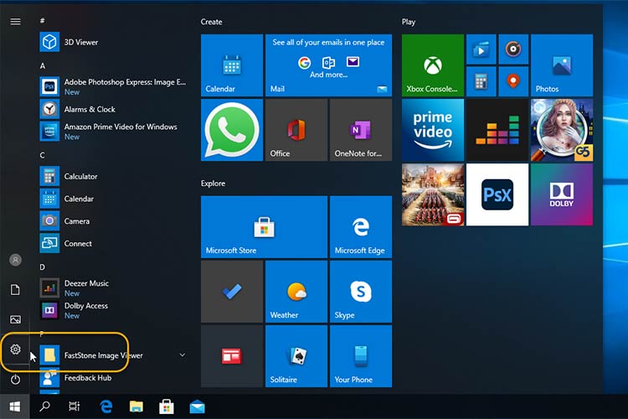Open the Weather tile
The width and height of the screenshot is (628, 419).
tap(296, 292)
